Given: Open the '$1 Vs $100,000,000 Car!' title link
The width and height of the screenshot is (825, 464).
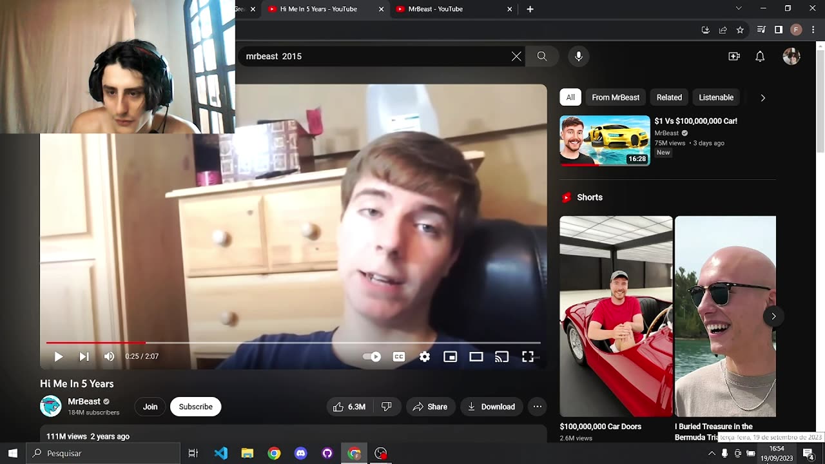Looking at the screenshot, I should (695, 121).
